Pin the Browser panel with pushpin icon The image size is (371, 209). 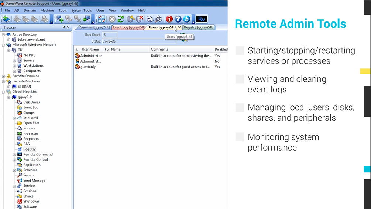point(63,27)
